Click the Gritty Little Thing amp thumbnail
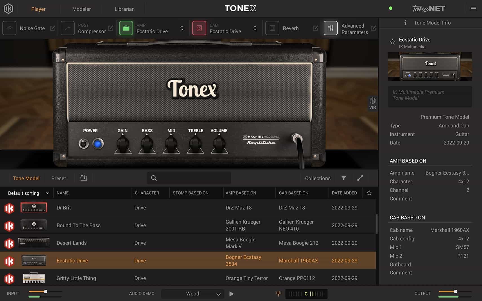This screenshot has height=301, width=482. click(34, 278)
